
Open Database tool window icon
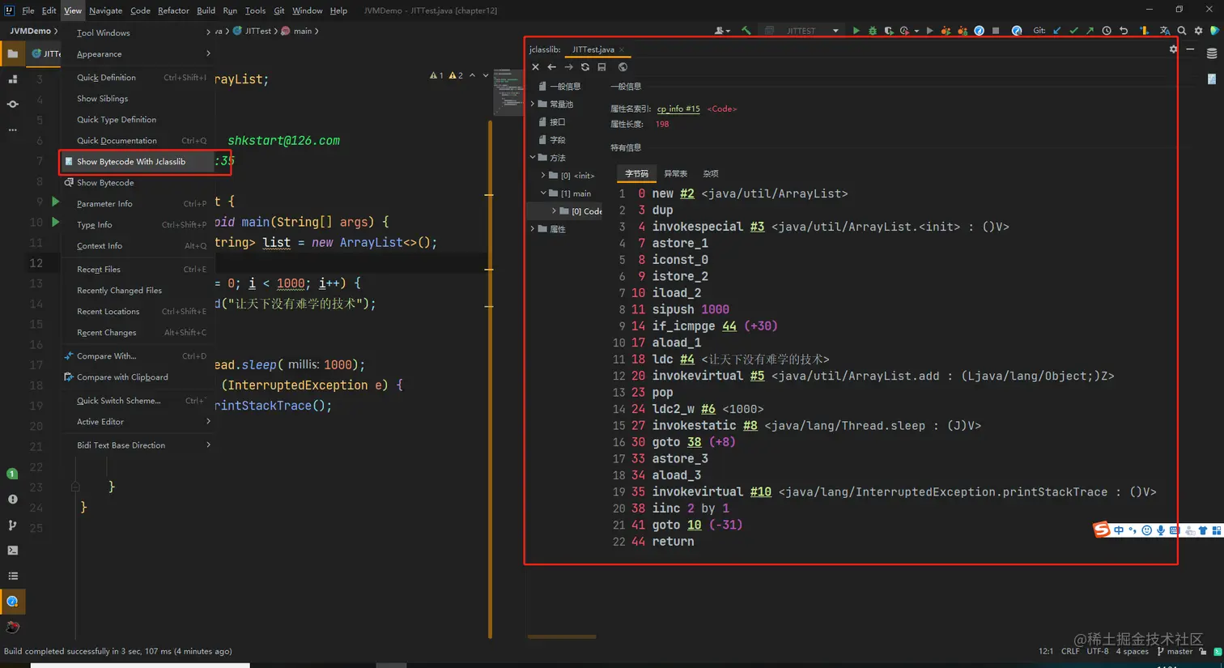1212,53
